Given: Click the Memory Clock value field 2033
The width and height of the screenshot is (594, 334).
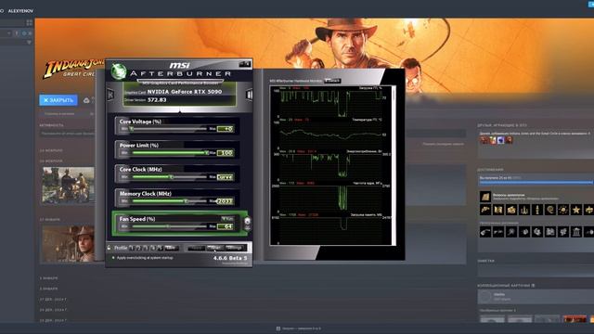Looking at the screenshot, I should tap(226, 201).
